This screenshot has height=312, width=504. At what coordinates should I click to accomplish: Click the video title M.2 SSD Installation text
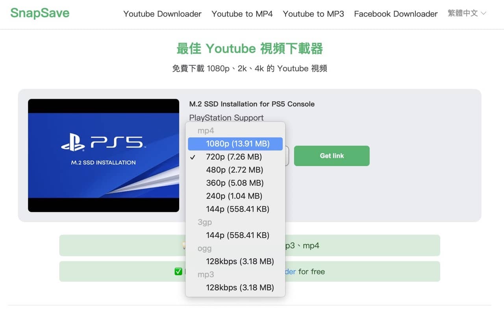pos(252,104)
